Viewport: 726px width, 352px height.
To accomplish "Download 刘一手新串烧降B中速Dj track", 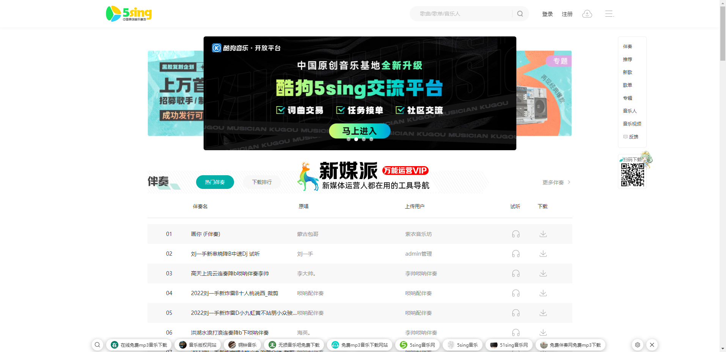I will pos(543,254).
